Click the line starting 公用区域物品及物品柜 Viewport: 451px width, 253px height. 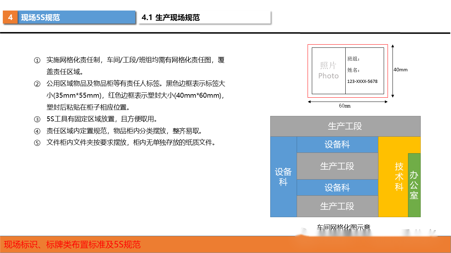point(136,84)
